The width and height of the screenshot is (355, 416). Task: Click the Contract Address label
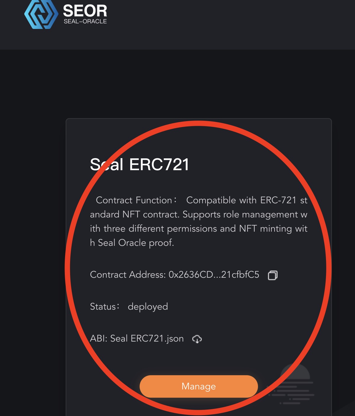128,275
